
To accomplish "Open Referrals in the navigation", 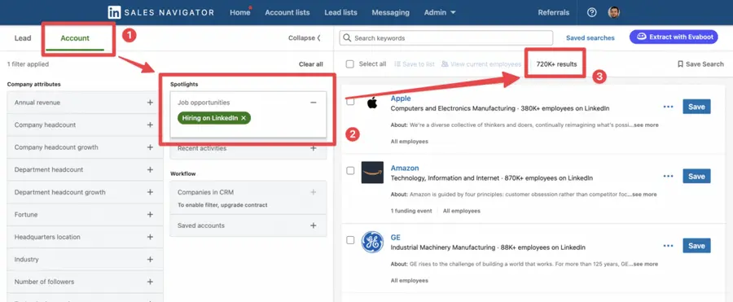I will click(x=554, y=13).
